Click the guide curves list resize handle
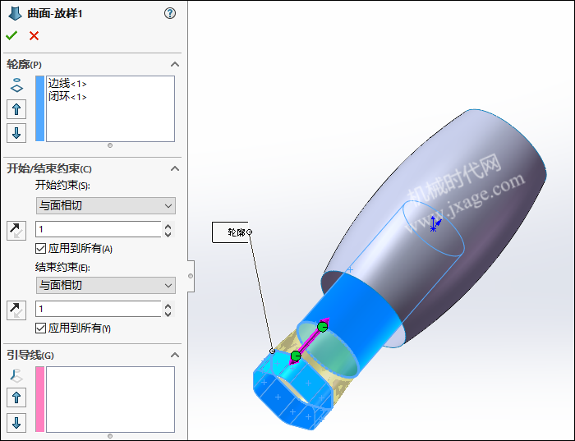This screenshot has width=575, height=441. (x=110, y=436)
